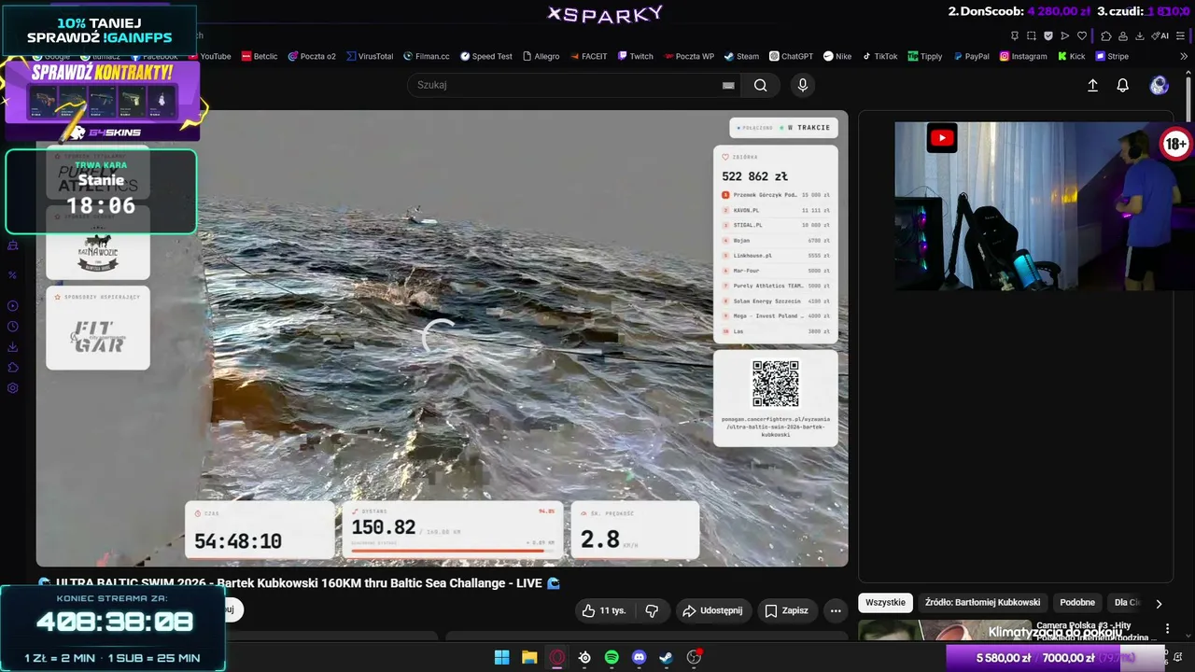Open Steam from the taskbar

tap(666, 657)
